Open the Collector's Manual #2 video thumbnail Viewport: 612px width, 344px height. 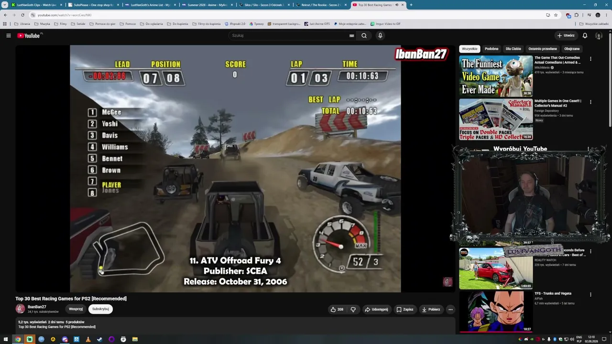point(496,119)
